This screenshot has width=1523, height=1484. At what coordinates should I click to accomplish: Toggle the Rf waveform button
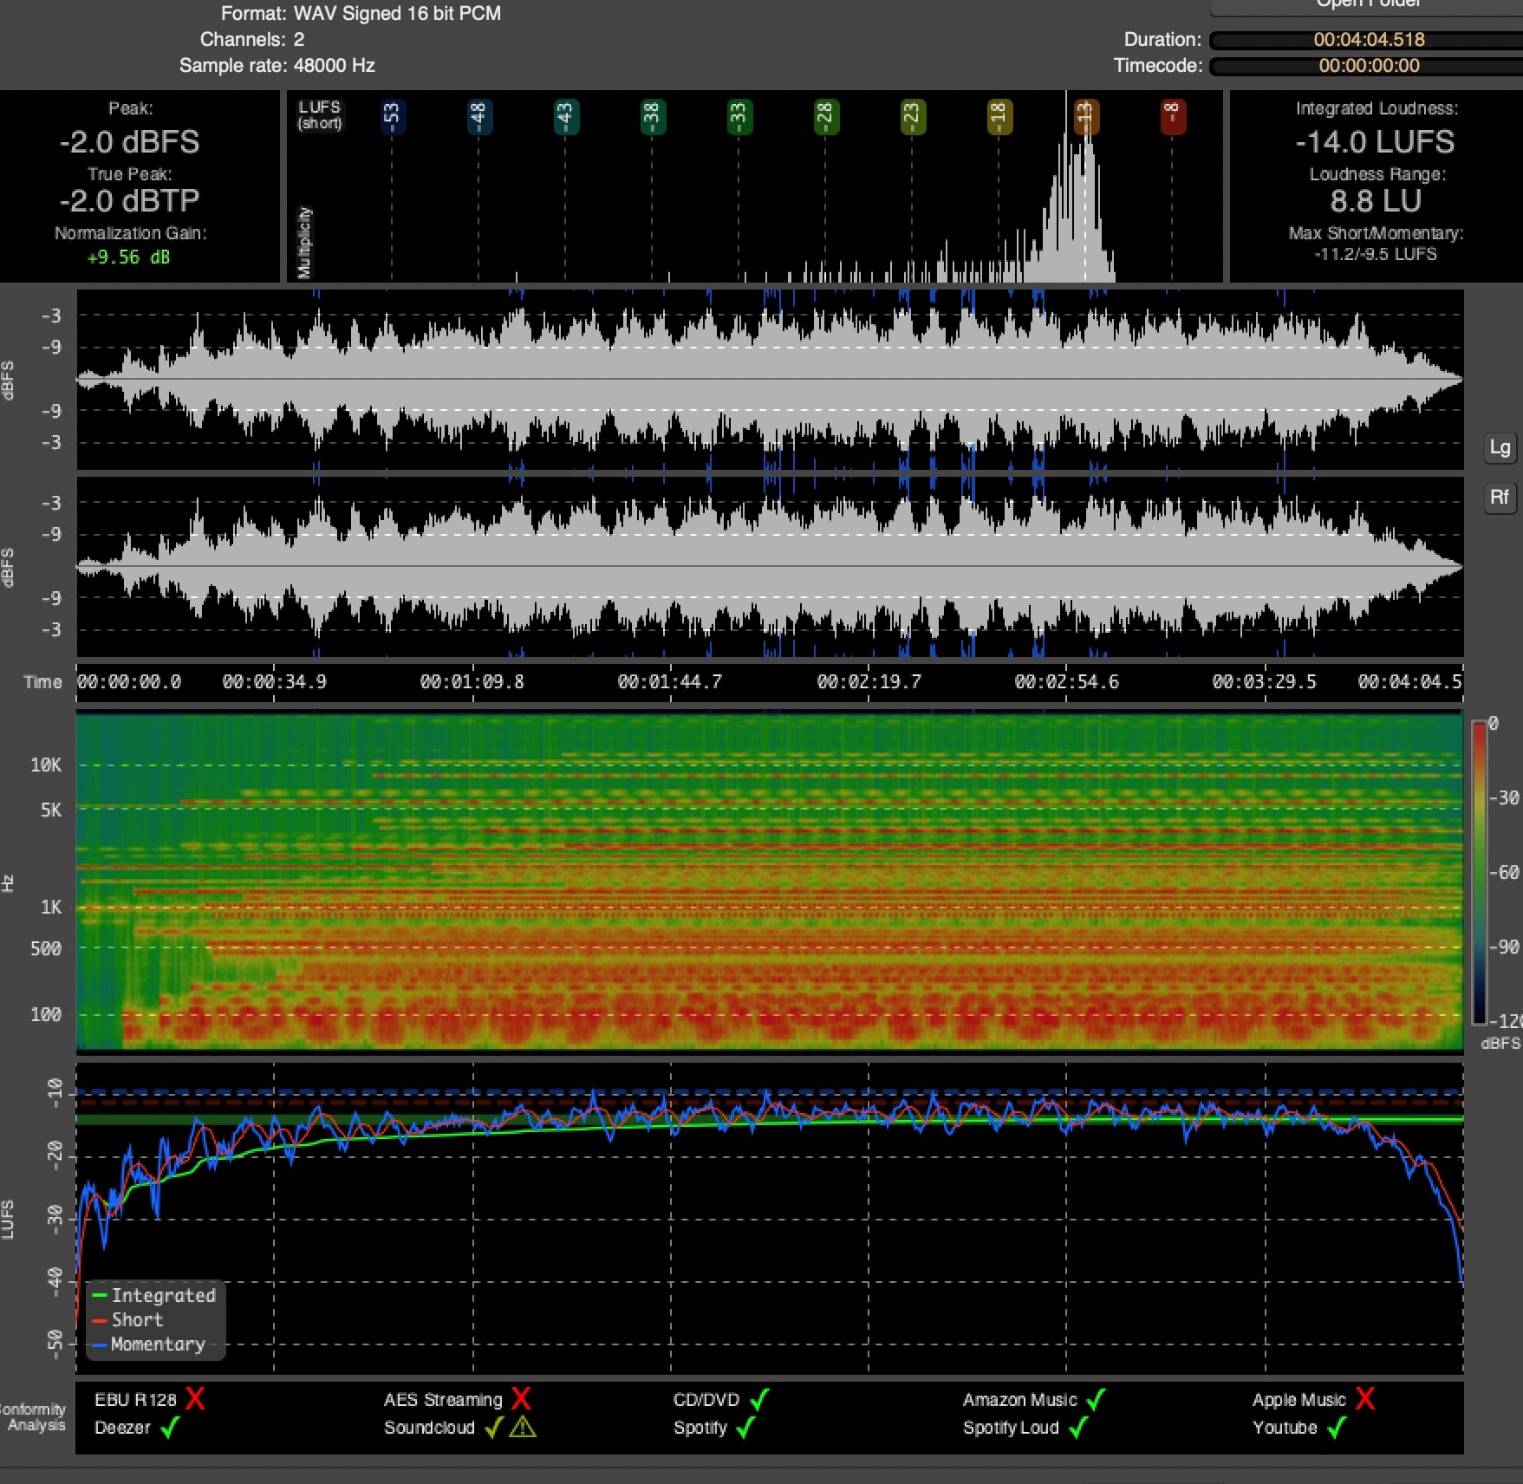point(1500,497)
